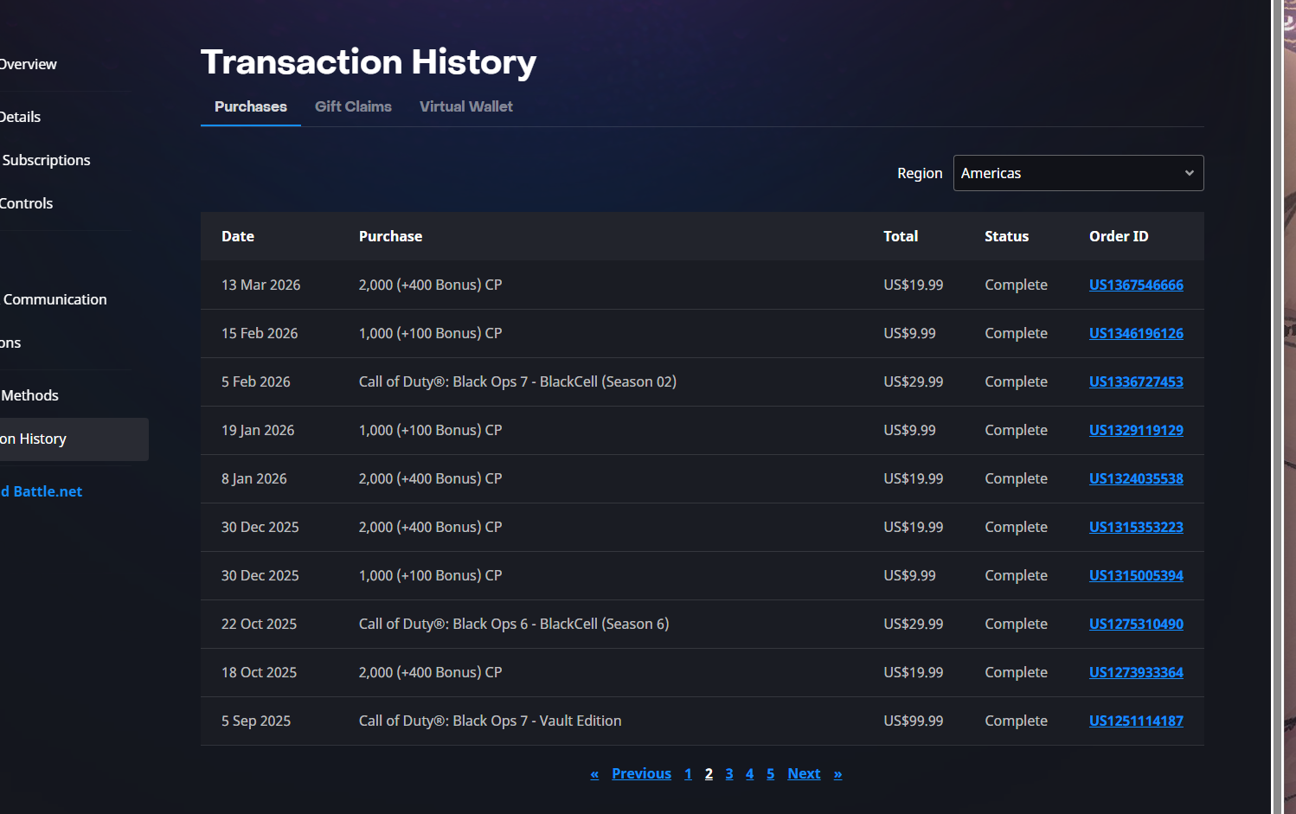Click the US$99.99 total
The height and width of the screenshot is (814, 1296).
coord(914,721)
